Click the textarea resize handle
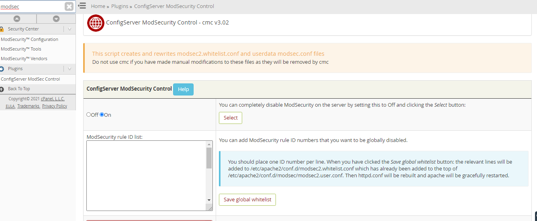Screen dimensions: 537x221 [x=210, y=208]
